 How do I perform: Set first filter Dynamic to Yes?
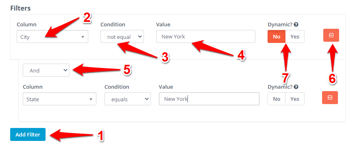[295, 36]
